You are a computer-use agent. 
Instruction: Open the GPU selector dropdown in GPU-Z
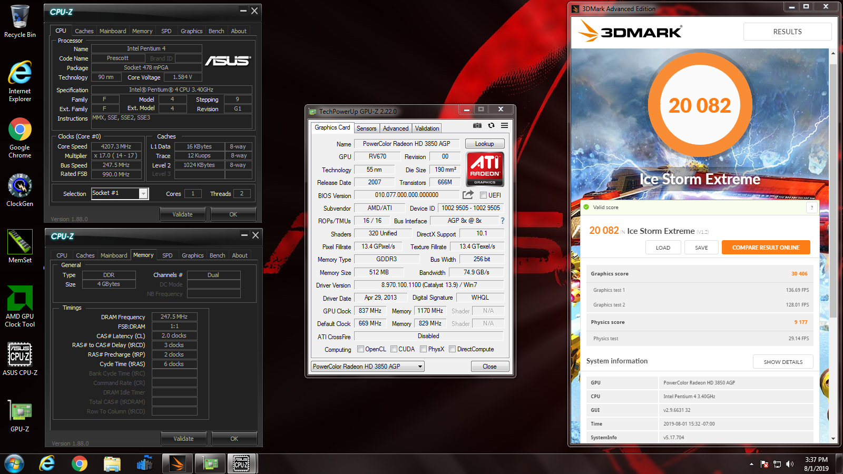367,366
